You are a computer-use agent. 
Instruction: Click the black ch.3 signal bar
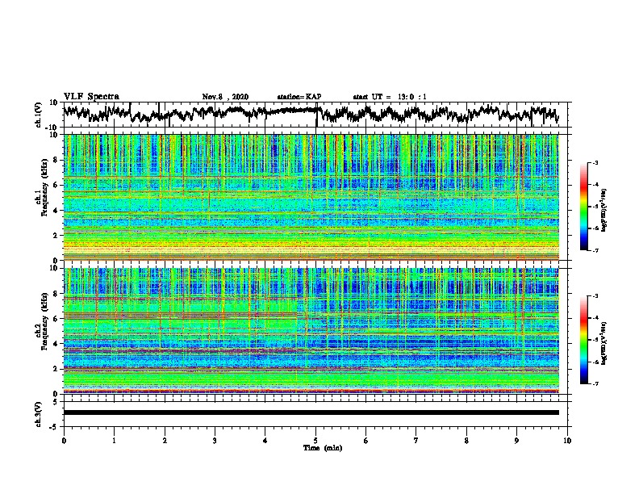(x=311, y=412)
